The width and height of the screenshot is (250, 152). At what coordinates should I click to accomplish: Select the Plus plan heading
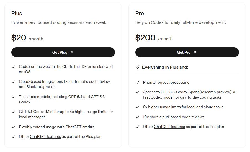click(17, 13)
